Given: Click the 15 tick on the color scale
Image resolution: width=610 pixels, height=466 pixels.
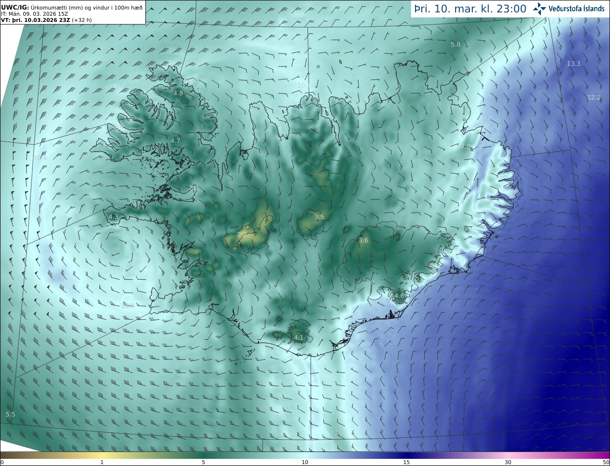Looking at the screenshot, I should pyautogui.click(x=407, y=462).
